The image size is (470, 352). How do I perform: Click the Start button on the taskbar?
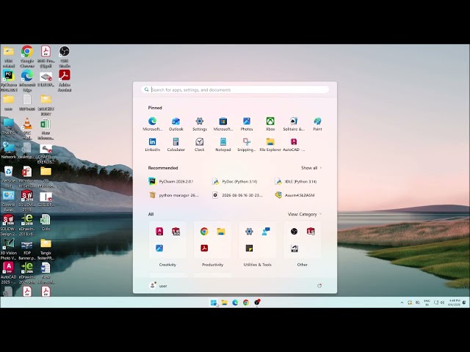coord(214,303)
